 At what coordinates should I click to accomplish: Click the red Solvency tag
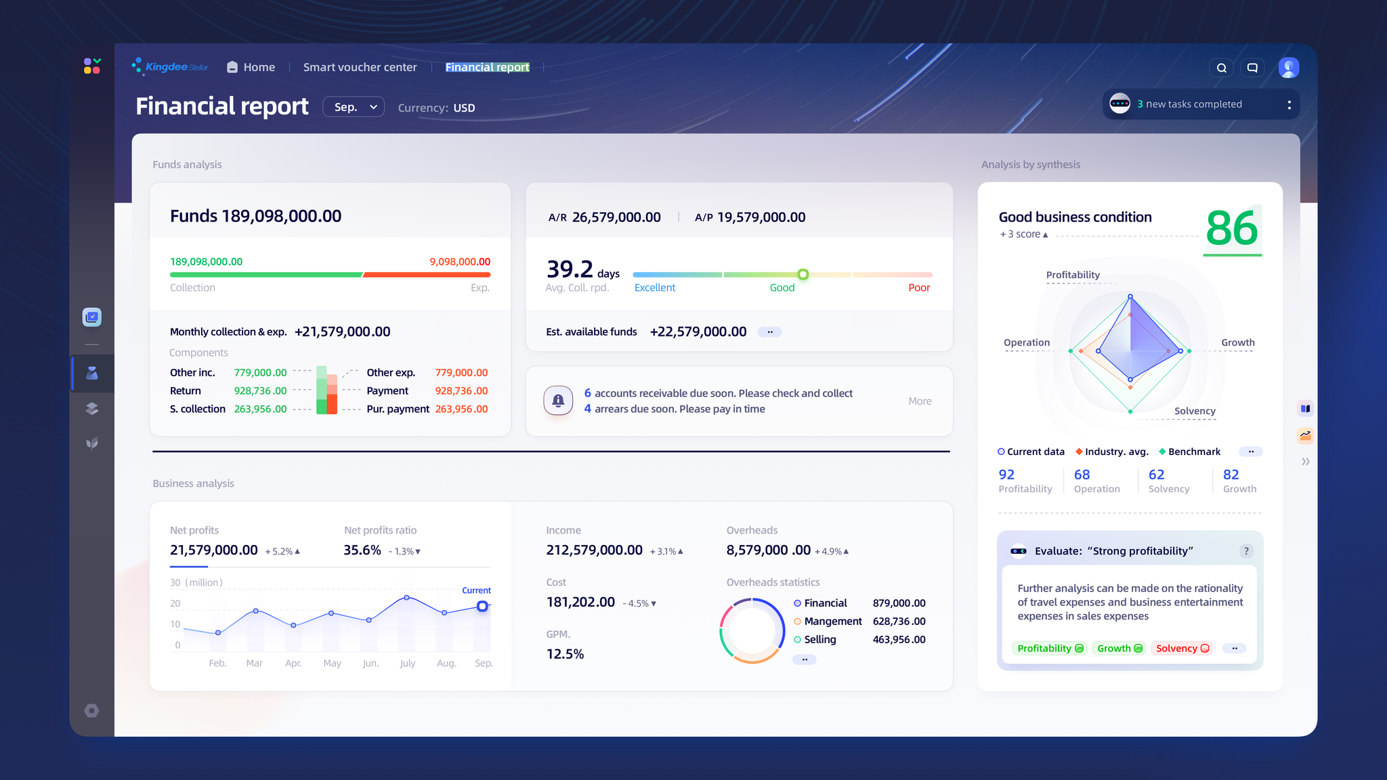point(1182,648)
